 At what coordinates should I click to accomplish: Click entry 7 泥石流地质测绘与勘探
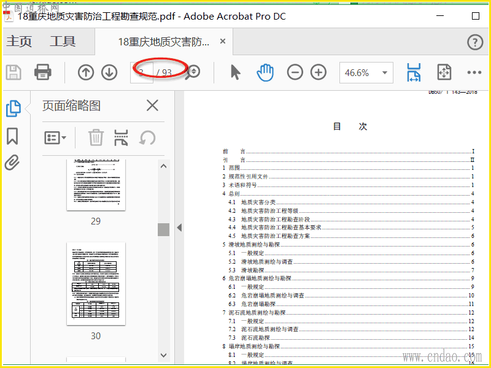click(x=348, y=313)
